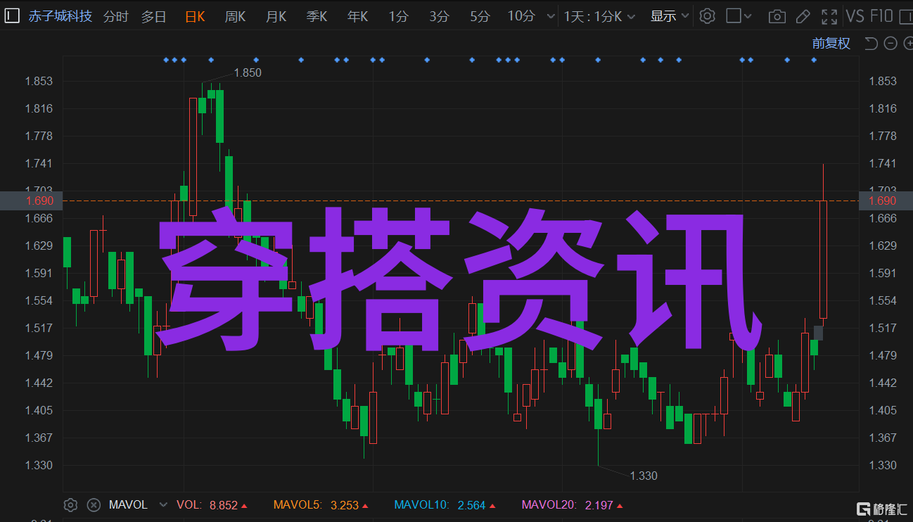
Task: Click the VS compare button
Action: point(855,16)
